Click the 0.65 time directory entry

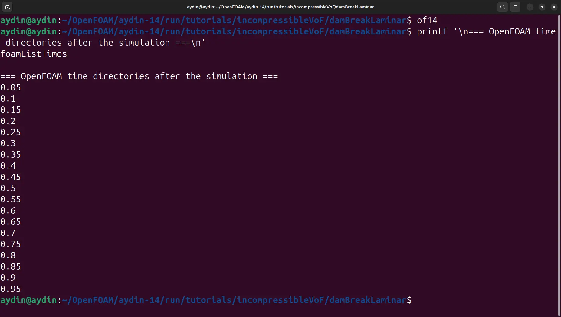11,222
